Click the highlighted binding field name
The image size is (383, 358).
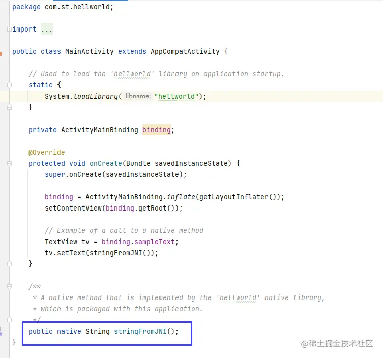point(157,130)
